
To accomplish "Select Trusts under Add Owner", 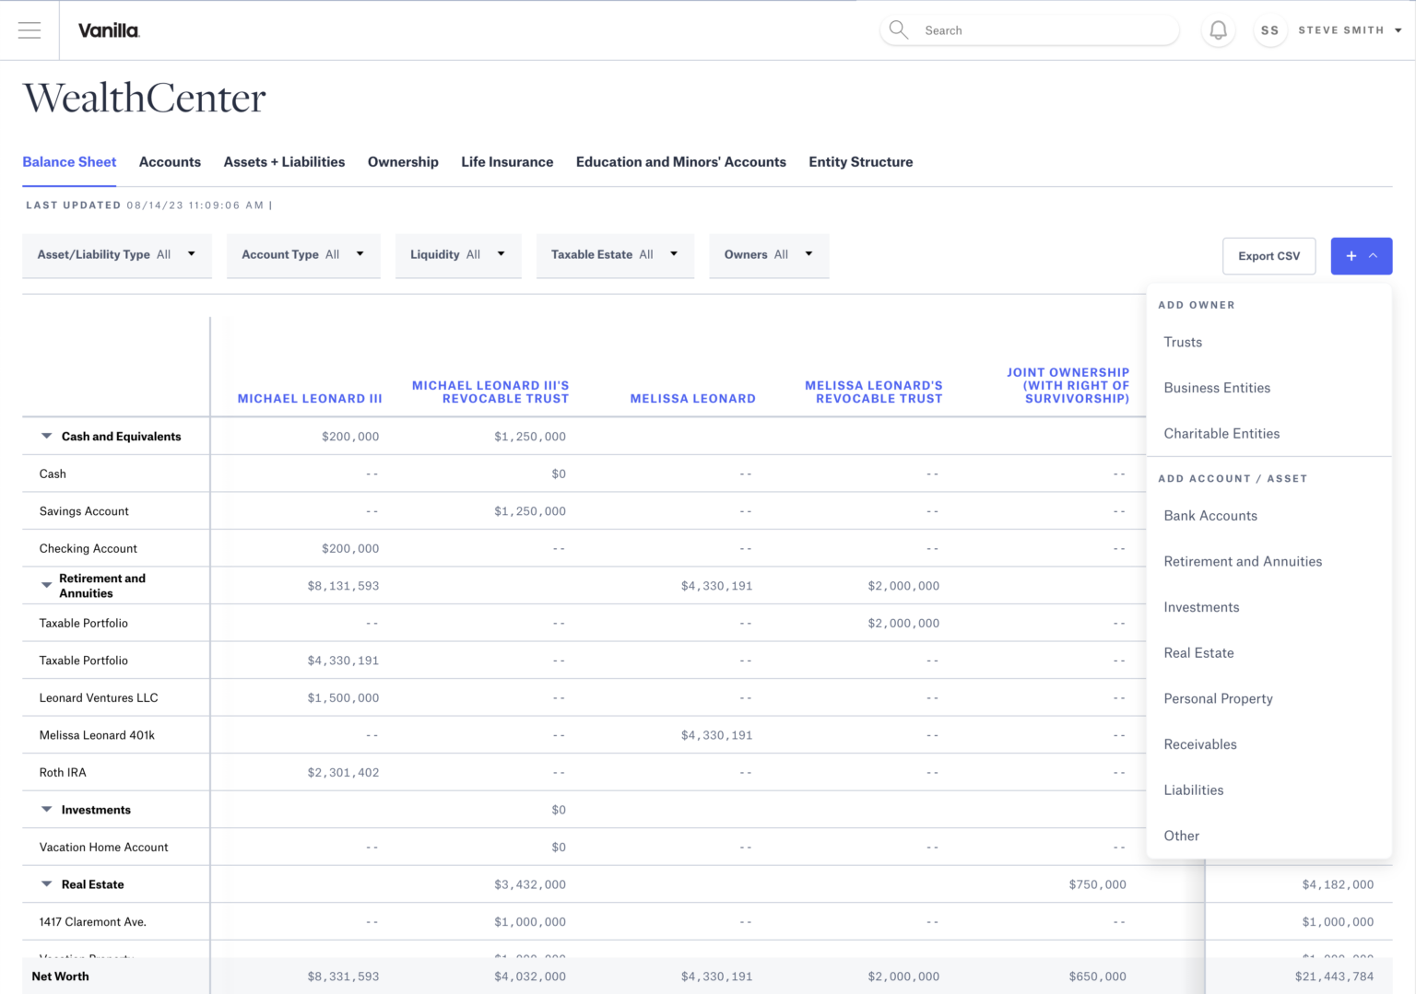I will point(1183,342).
